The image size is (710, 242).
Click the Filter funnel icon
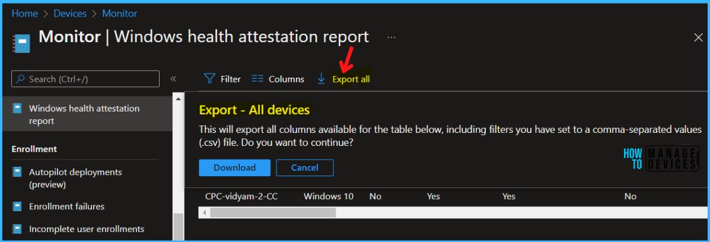209,79
